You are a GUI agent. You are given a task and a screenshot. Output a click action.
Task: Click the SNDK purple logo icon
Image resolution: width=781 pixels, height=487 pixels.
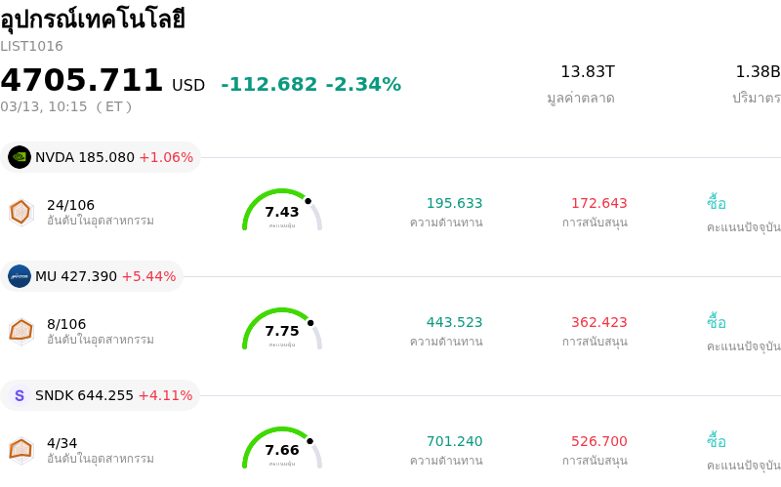pos(20,395)
